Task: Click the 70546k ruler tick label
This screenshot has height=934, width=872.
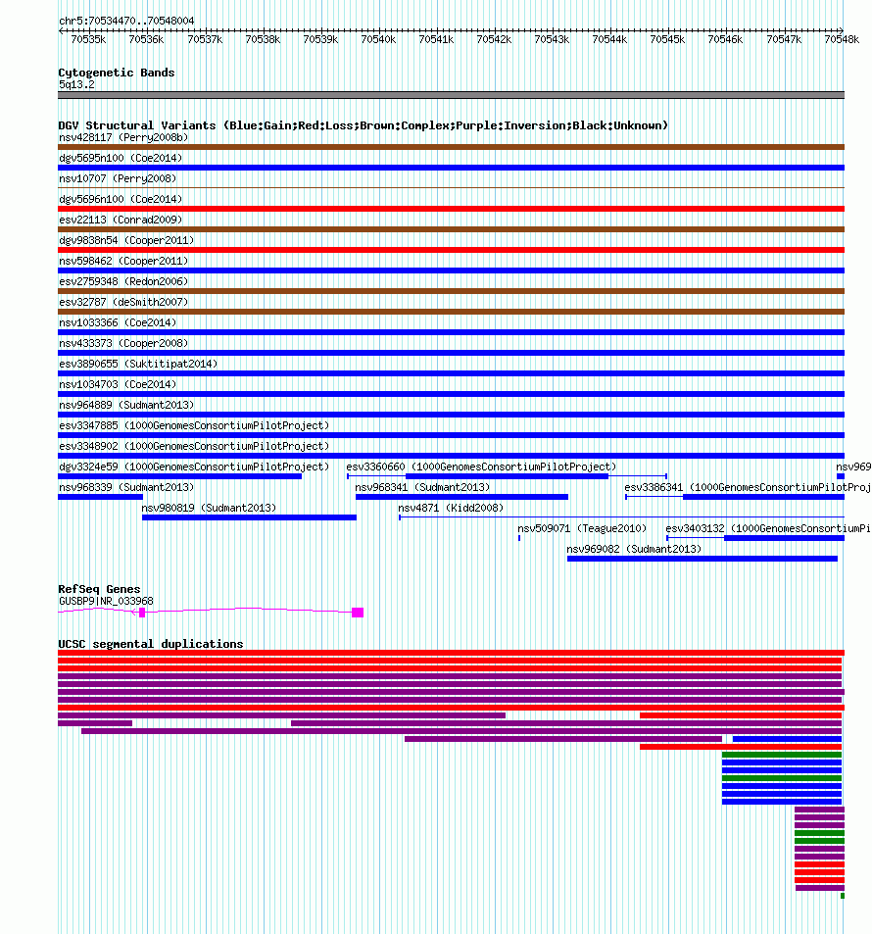Action: (x=725, y=39)
